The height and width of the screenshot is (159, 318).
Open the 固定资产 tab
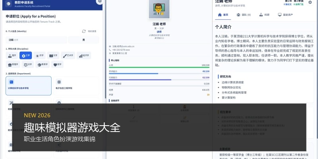(285, 15)
